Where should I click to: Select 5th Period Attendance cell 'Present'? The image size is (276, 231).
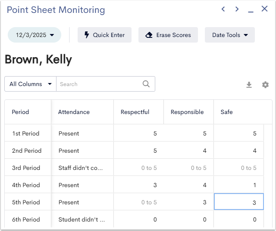click(x=82, y=202)
